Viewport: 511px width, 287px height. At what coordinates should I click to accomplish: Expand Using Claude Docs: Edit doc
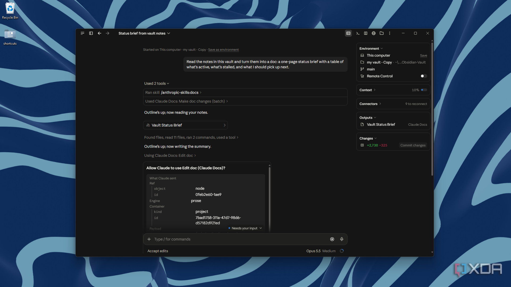[x=170, y=155]
